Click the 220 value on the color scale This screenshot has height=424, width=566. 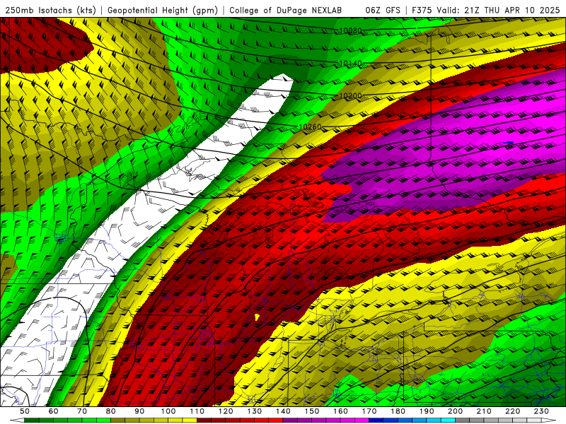(x=512, y=411)
